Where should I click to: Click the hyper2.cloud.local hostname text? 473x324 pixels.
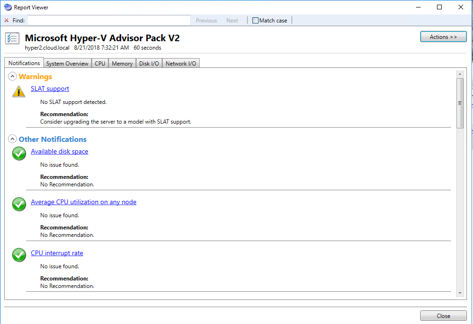click(x=47, y=48)
